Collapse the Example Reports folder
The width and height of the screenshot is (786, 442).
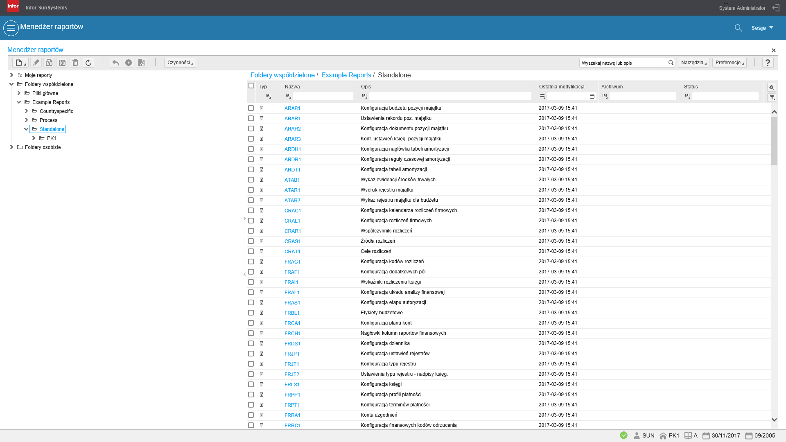tap(19, 102)
